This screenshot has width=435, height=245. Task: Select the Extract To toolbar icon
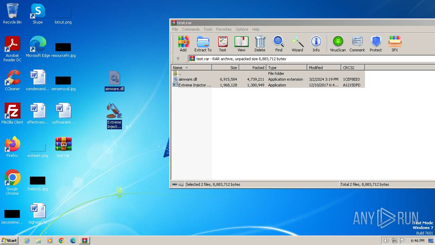click(x=203, y=44)
